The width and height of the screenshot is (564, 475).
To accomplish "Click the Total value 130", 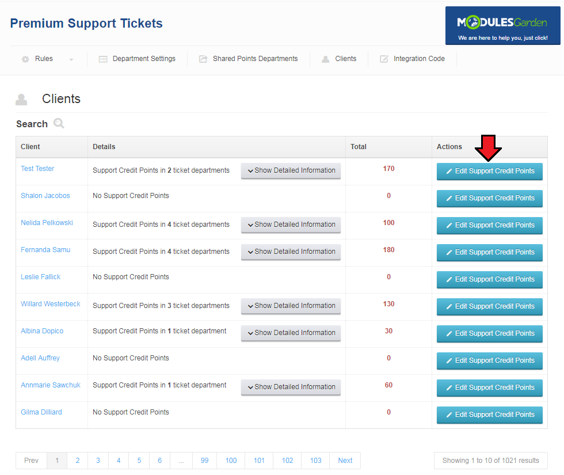I will (x=389, y=304).
